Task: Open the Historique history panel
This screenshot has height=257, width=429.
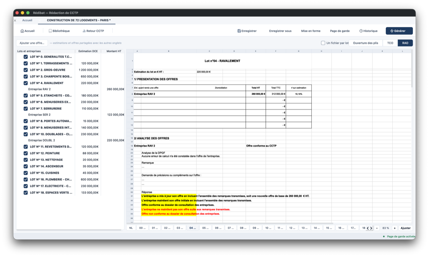Action: pos(368,31)
